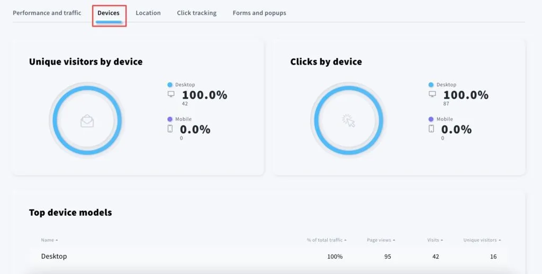This screenshot has height=274, width=542.
Task: Sort by % of total traffic column
Action: point(327,240)
